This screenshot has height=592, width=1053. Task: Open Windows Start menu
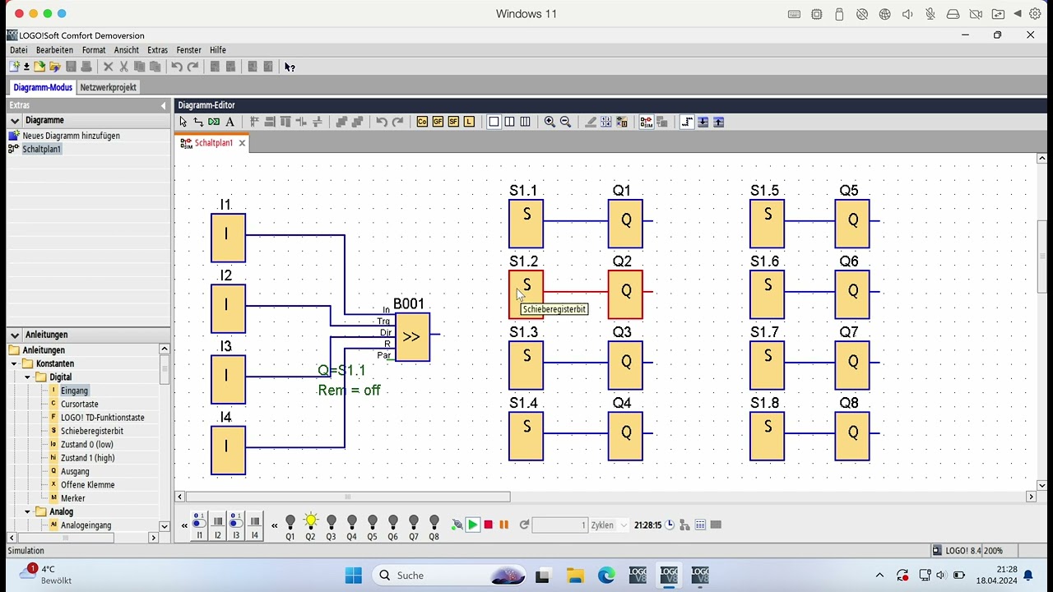[x=354, y=576]
